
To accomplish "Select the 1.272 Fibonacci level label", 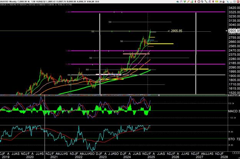I will pyautogui.click(x=68, y=64).
